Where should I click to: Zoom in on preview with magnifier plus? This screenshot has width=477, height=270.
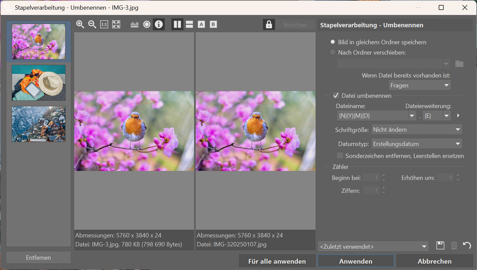(x=80, y=24)
